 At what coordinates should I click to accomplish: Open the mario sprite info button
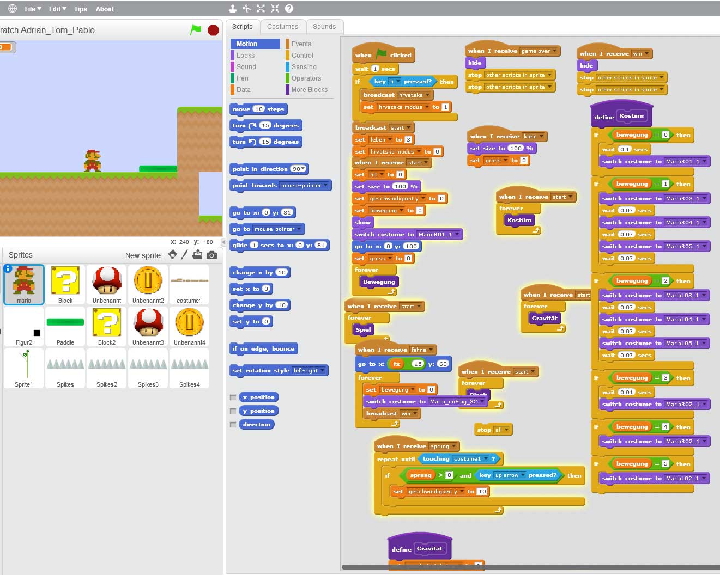tap(8, 268)
